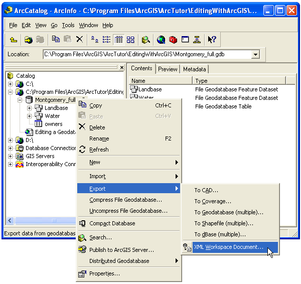Click the Up One Level toolbar icon

(14, 39)
